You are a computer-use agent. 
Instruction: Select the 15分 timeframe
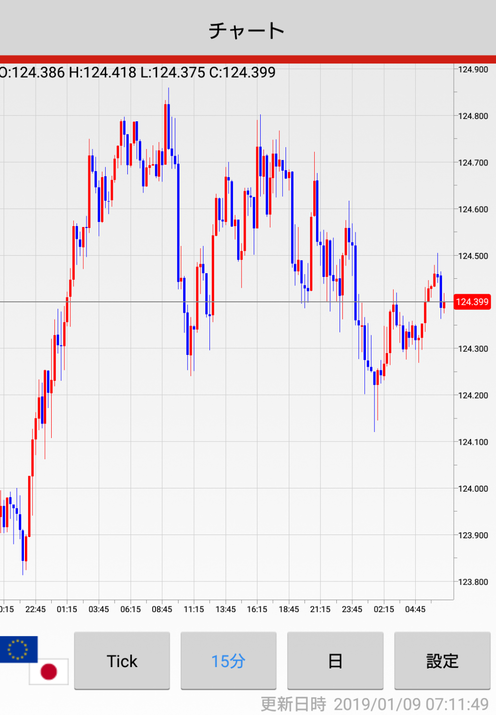pos(228,661)
